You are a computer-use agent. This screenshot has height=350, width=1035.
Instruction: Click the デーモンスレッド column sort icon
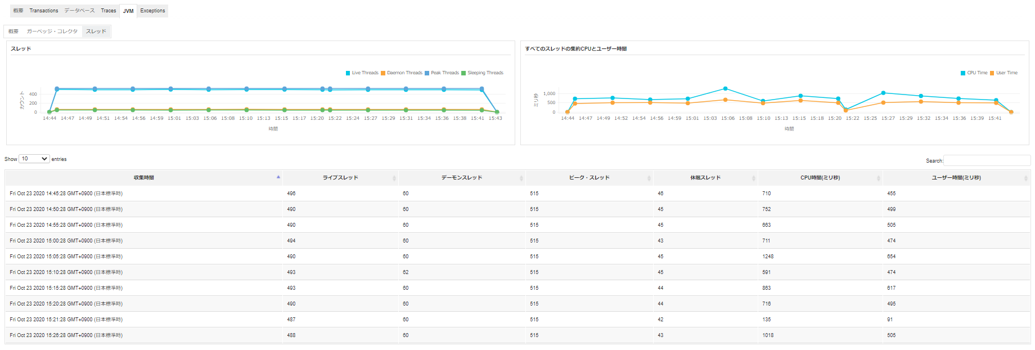tap(521, 178)
